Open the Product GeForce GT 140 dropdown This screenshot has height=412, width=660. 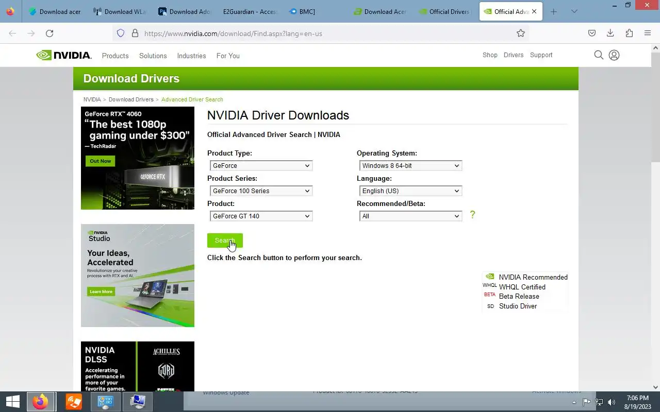pyautogui.click(x=261, y=216)
